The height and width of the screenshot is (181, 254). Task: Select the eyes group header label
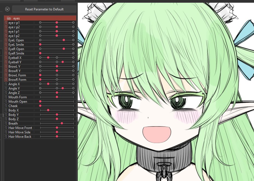pyautogui.click(x=16, y=18)
